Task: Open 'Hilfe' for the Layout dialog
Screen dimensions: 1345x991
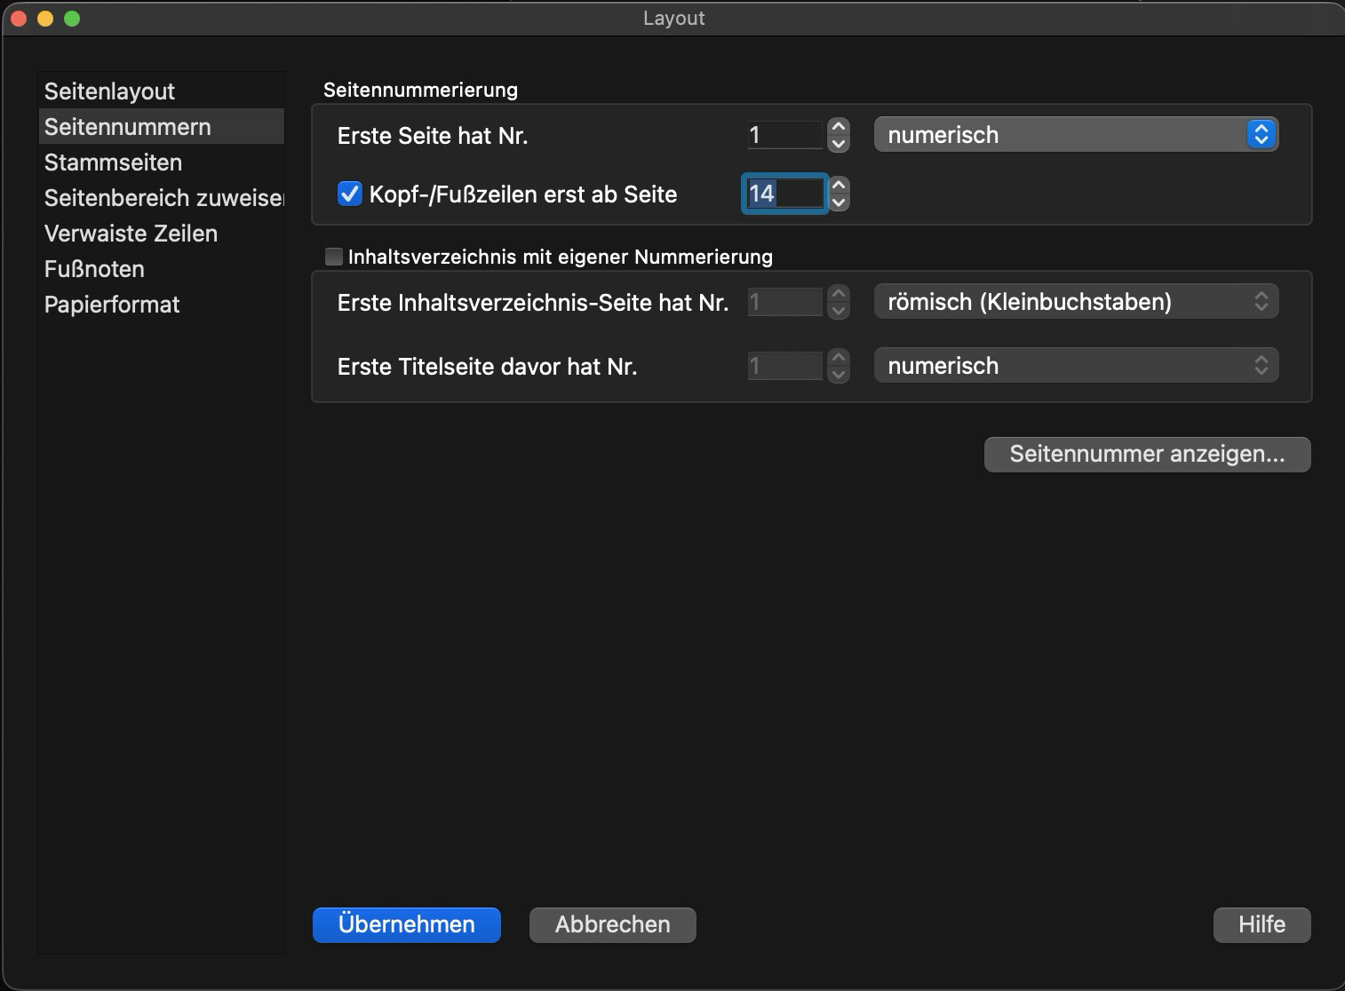Action: (1261, 924)
